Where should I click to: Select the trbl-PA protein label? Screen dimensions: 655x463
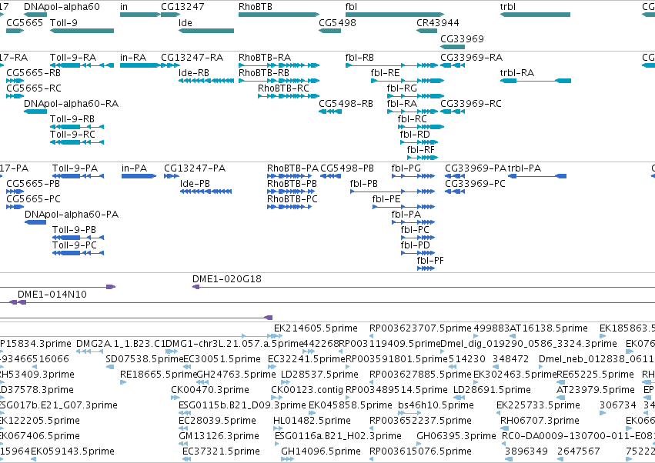(524, 168)
